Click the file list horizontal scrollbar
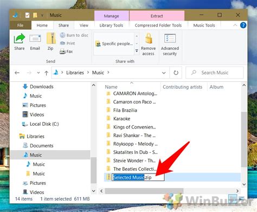Viewport: 257px width, 212px height. [x=144, y=191]
